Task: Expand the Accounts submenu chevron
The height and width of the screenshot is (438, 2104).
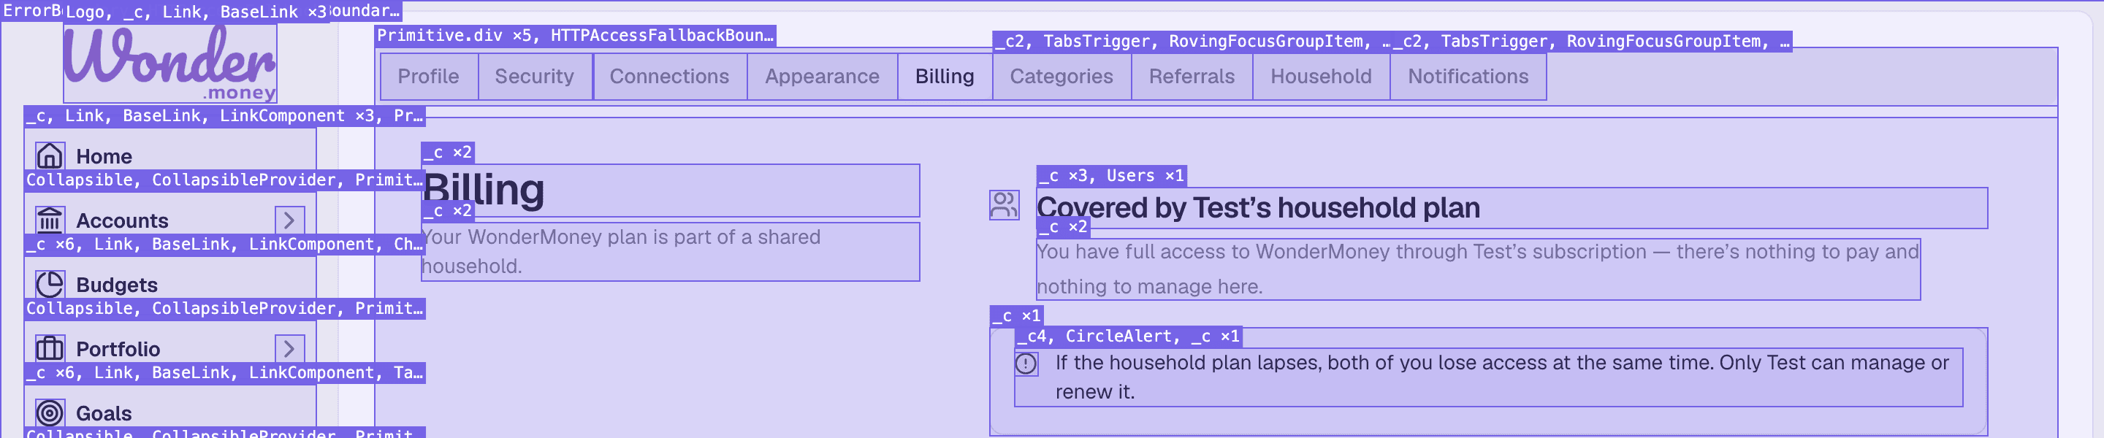Action: [289, 220]
